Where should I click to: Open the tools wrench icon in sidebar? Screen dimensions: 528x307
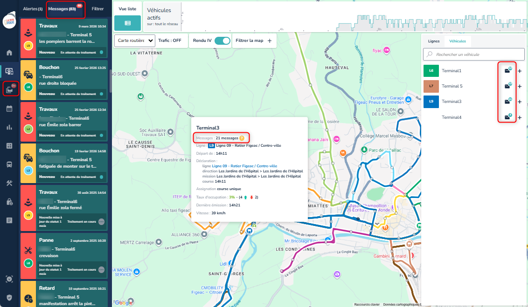9,183
